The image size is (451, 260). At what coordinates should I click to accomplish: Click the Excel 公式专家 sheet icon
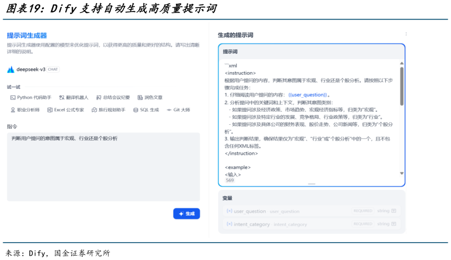[x=50, y=110]
